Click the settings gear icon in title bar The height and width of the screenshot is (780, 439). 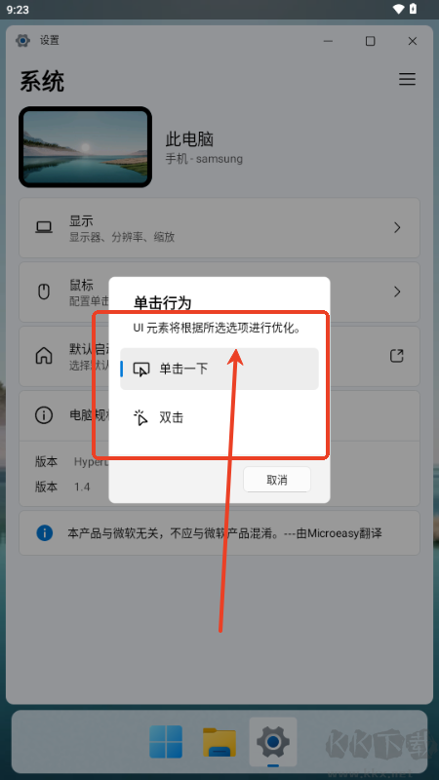(x=22, y=40)
